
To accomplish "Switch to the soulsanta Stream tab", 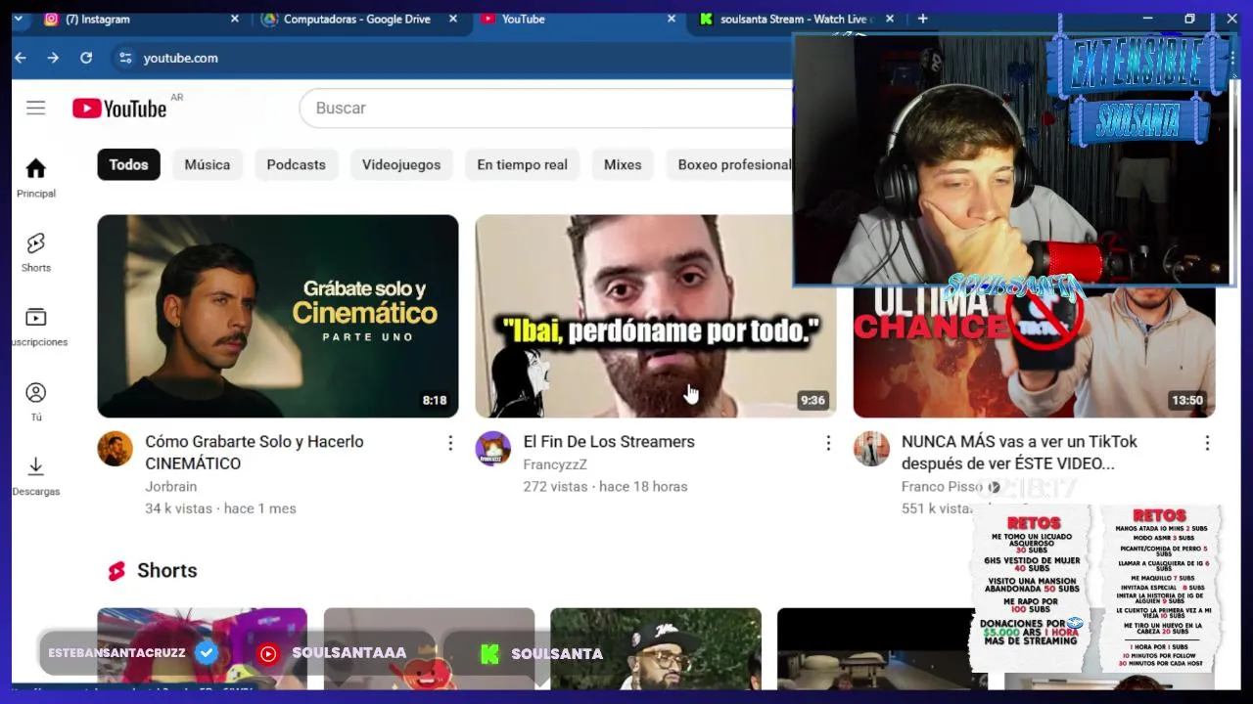I will 795,19.
